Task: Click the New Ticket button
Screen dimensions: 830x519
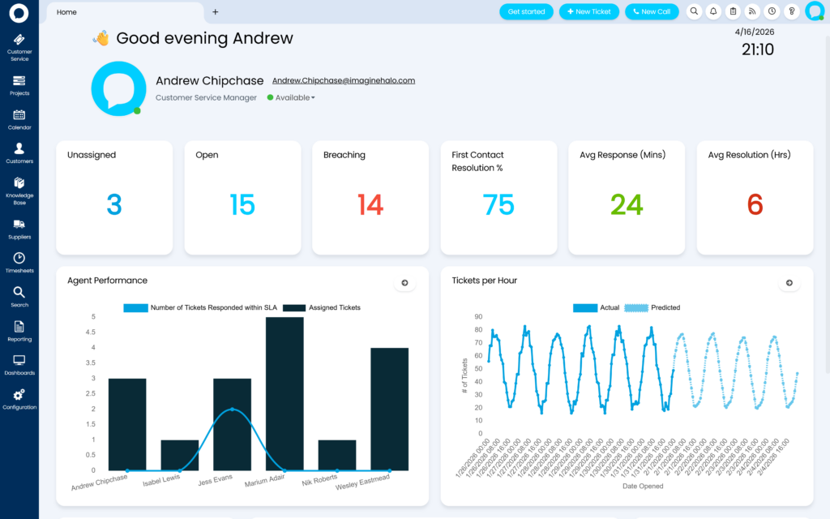Action: click(x=589, y=11)
